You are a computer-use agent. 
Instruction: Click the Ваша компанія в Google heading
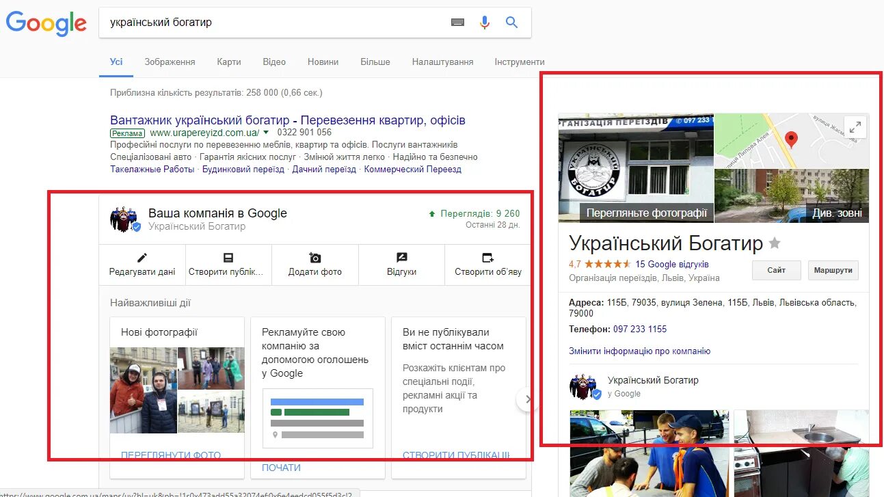click(217, 213)
